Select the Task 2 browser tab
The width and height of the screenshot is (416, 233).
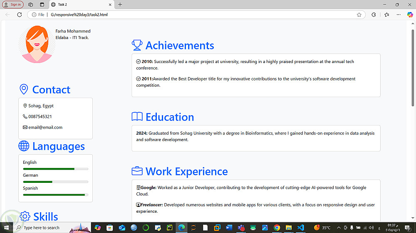click(82, 5)
